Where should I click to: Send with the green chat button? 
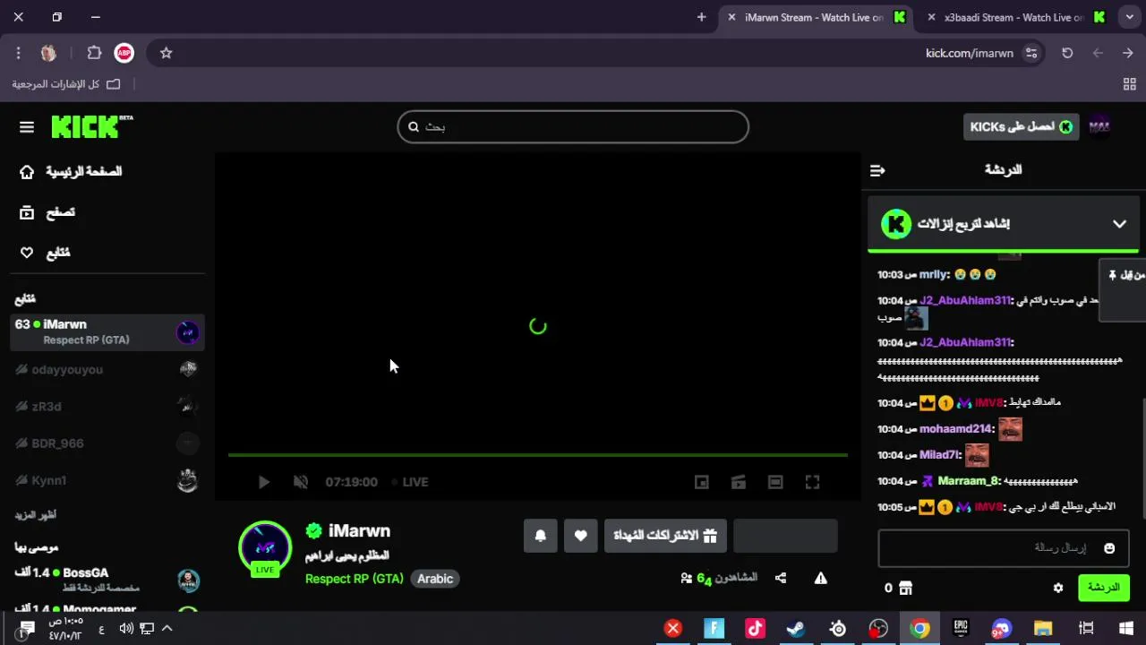1104,588
